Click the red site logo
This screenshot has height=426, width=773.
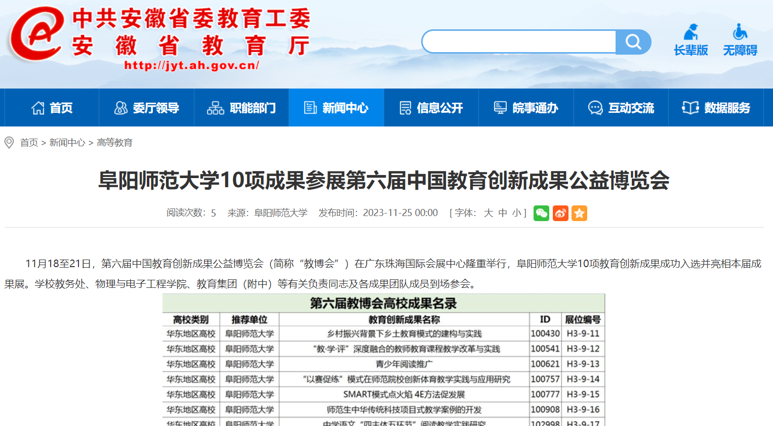[x=36, y=34]
